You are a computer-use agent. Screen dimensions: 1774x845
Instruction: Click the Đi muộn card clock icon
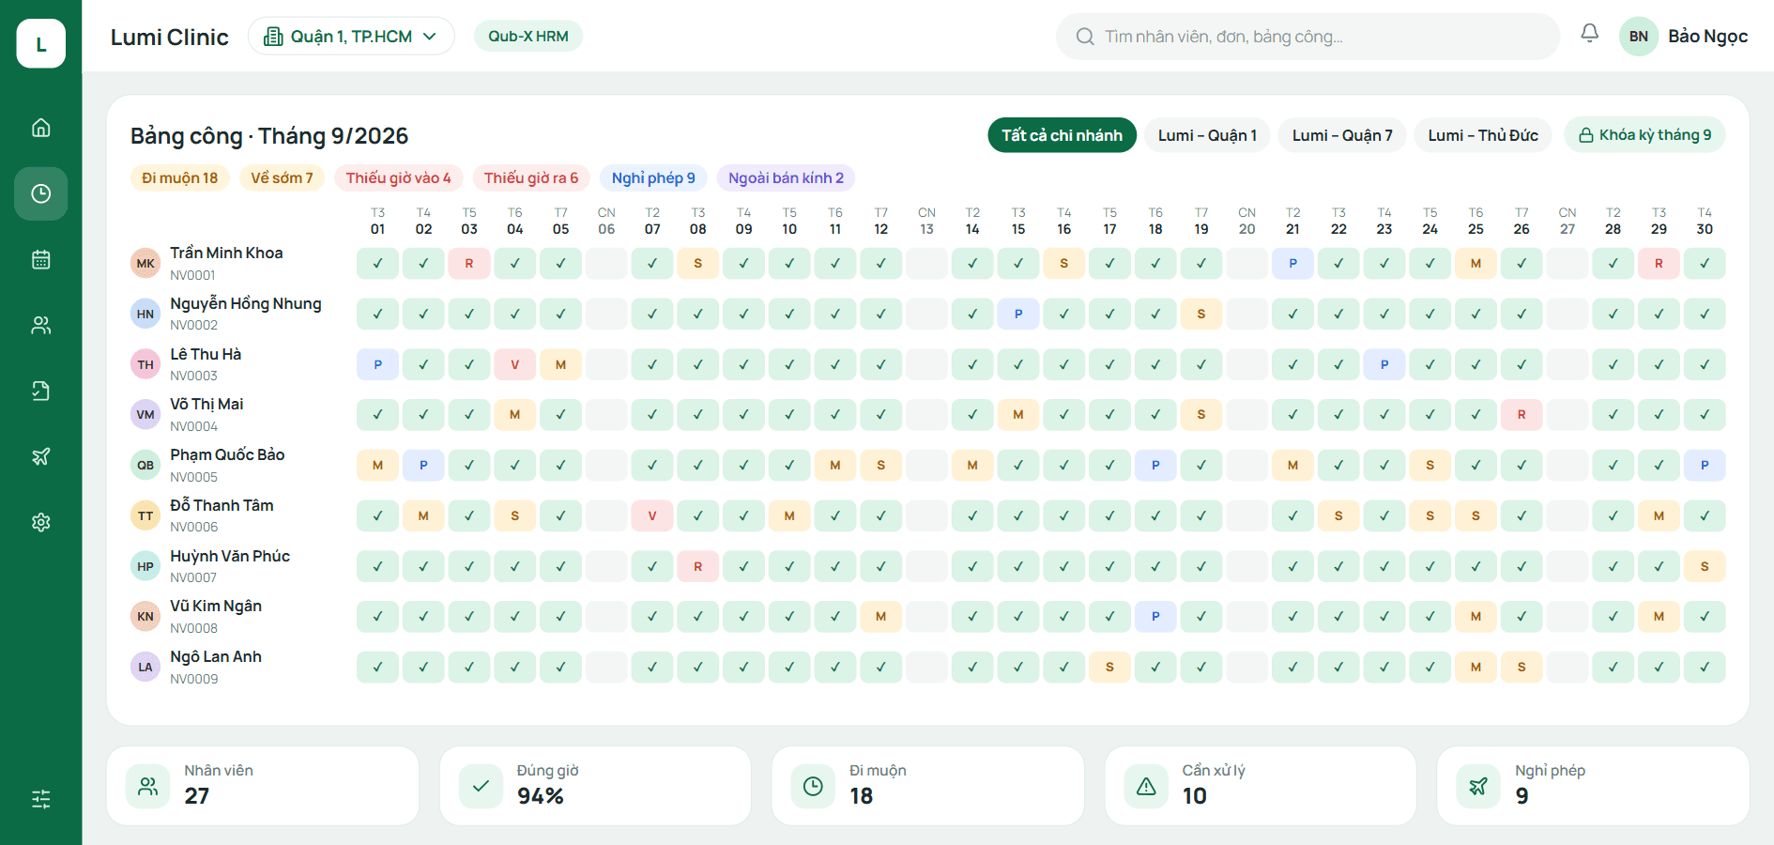tap(813, 787)
